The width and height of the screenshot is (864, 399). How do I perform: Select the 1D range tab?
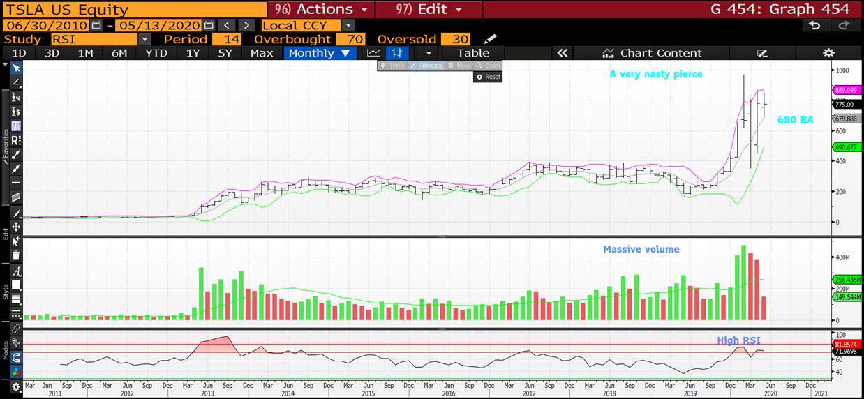(x=19, y=53)
